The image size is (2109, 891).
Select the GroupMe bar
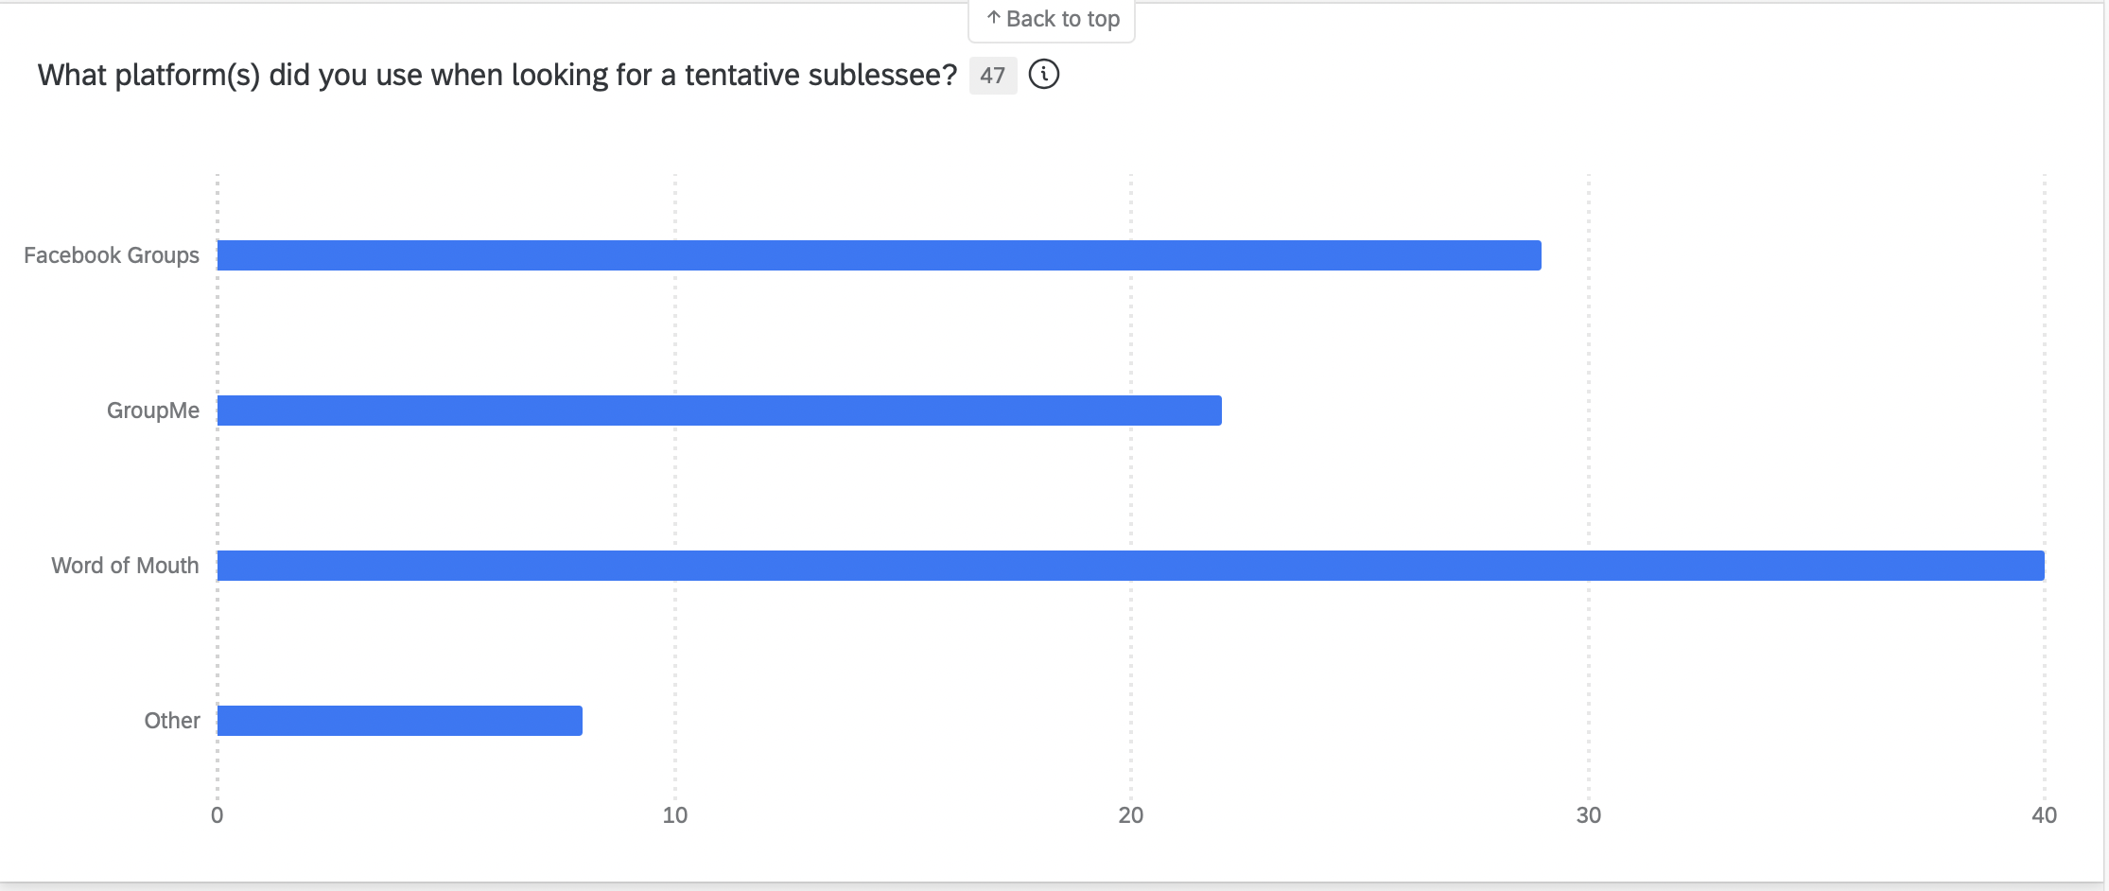[x=720, y=411]
